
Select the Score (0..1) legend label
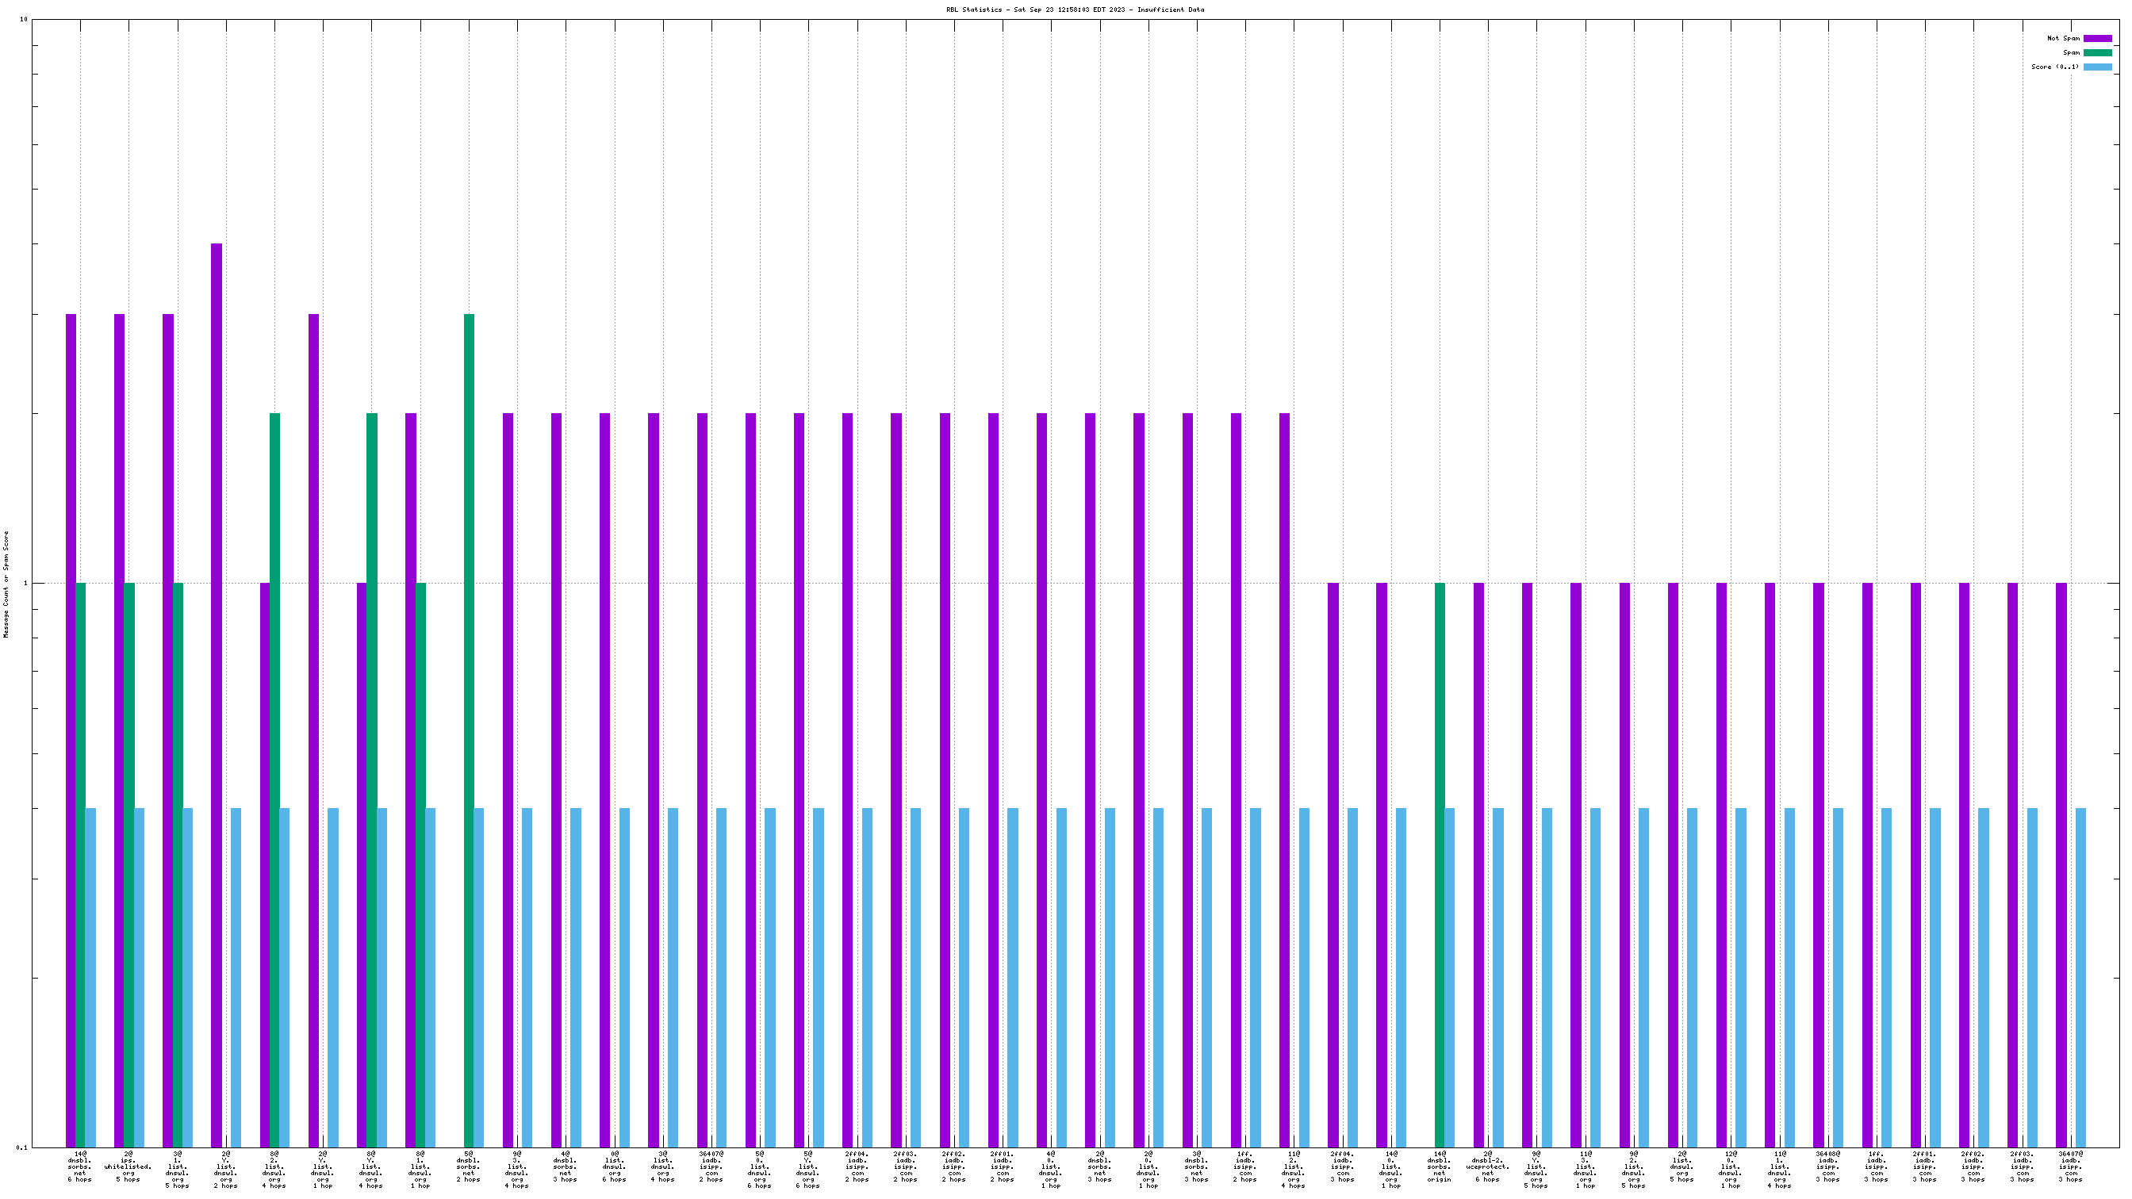coord(2054,67)
